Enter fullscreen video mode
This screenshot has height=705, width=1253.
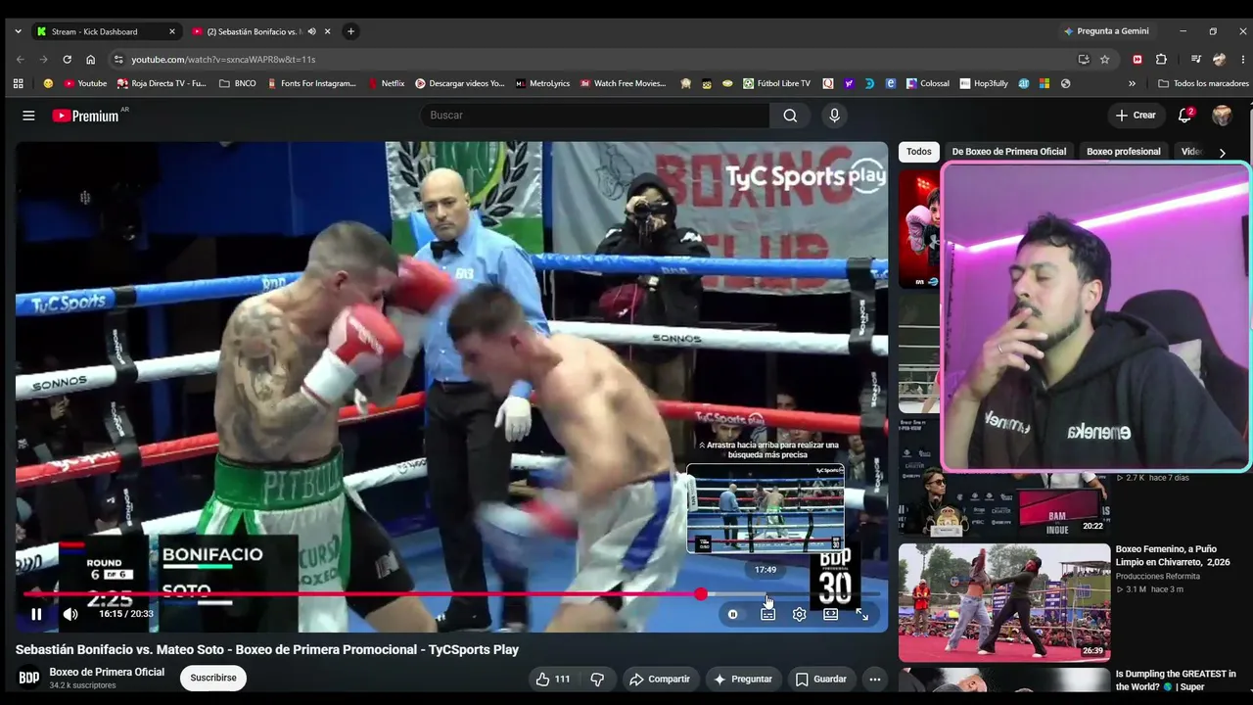click(862, 614)
